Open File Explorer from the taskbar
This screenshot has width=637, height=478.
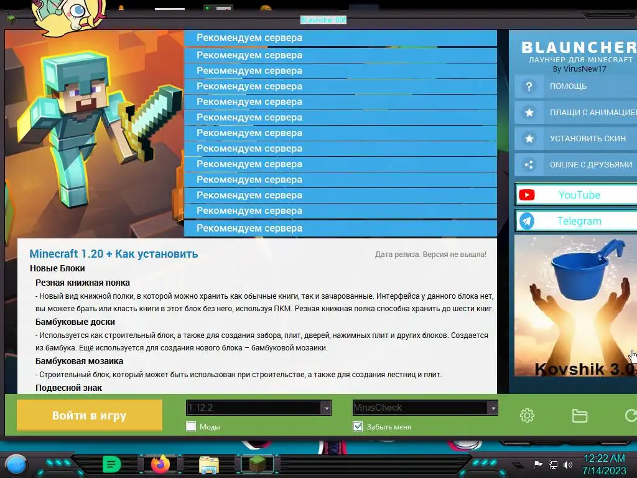(x=209, y=464)
